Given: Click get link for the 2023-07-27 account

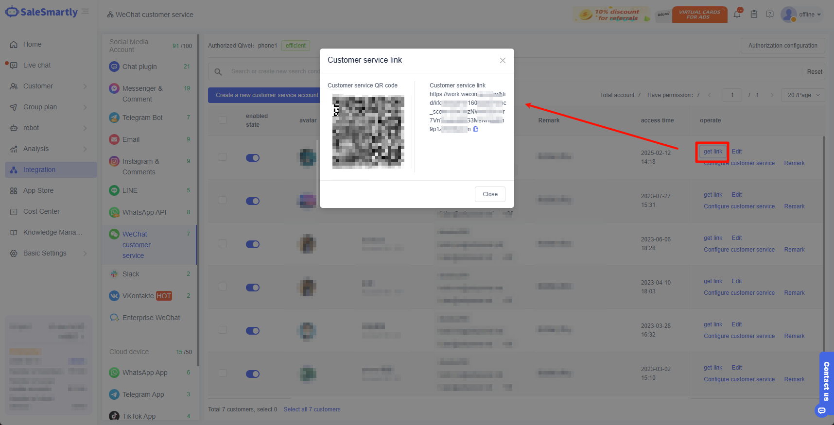Looking at the screenshot, I should 713,195.
